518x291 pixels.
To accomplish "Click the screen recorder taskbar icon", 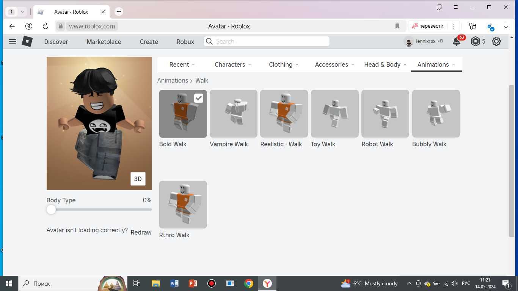I will point(212,283).
